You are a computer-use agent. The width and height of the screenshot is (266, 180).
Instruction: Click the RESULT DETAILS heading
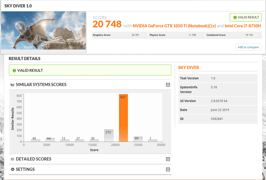pos(25,58)
